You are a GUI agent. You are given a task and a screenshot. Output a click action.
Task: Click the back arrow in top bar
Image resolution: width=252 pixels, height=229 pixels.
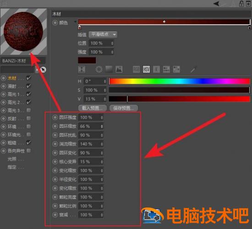(x=216, y=4)
